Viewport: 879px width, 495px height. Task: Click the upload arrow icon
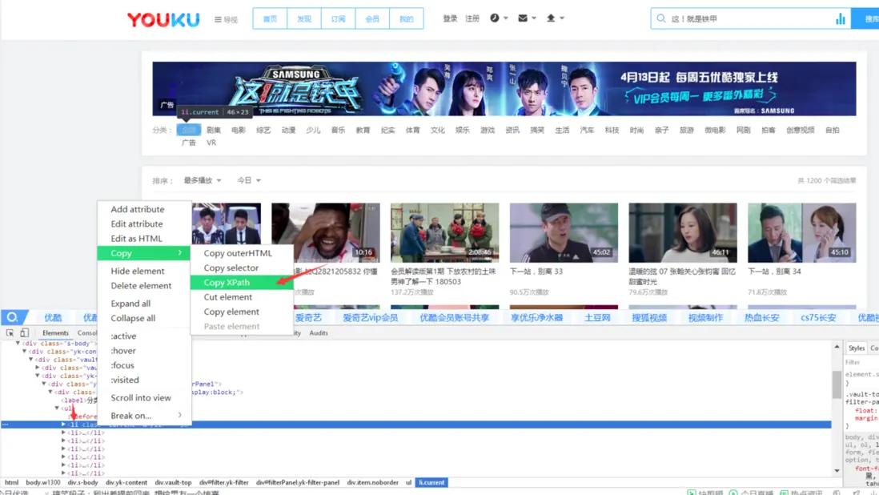click(551, 18)
